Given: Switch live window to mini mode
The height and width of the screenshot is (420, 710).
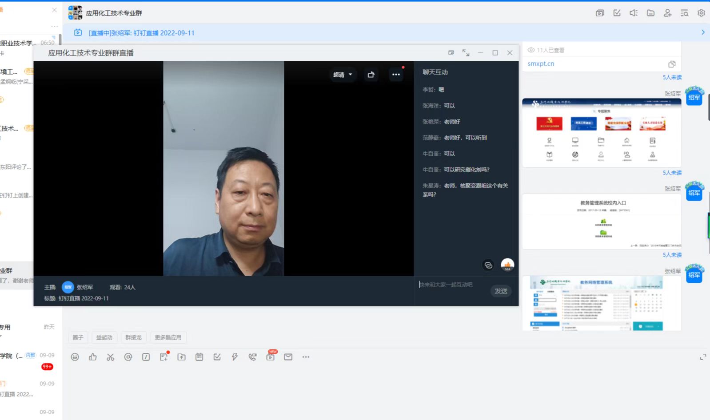Looking at the screenshot, I should (x=451, y=52).
